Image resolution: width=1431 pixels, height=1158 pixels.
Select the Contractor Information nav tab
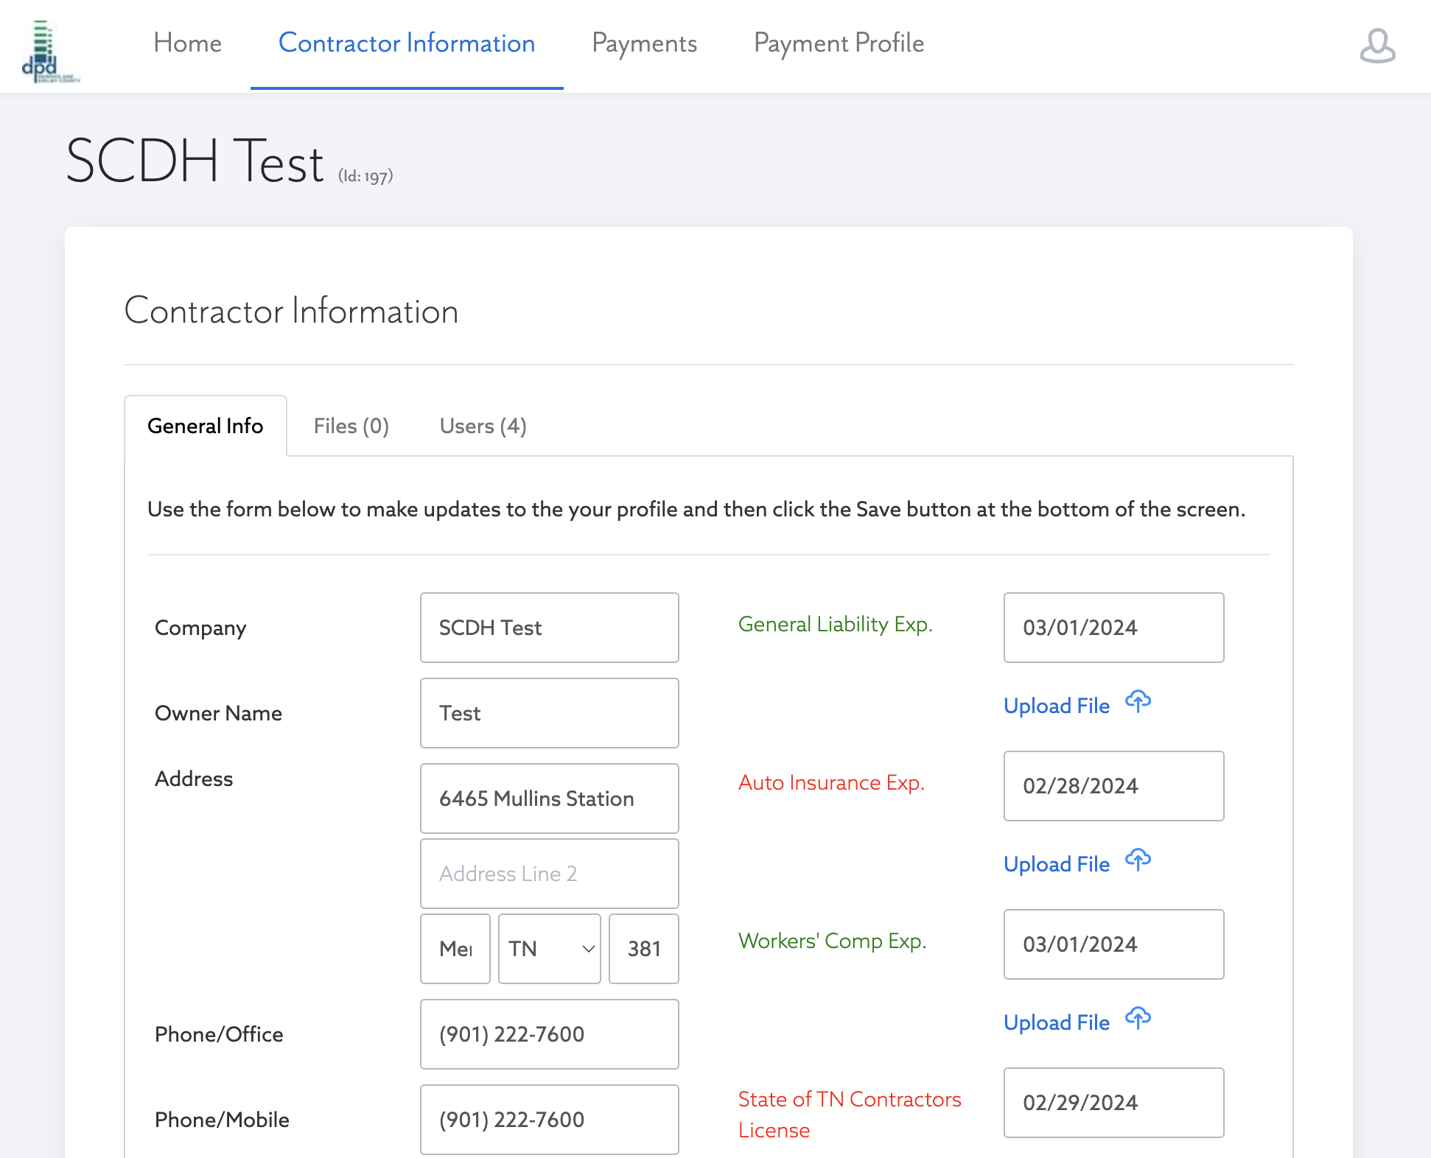(407, 43)
